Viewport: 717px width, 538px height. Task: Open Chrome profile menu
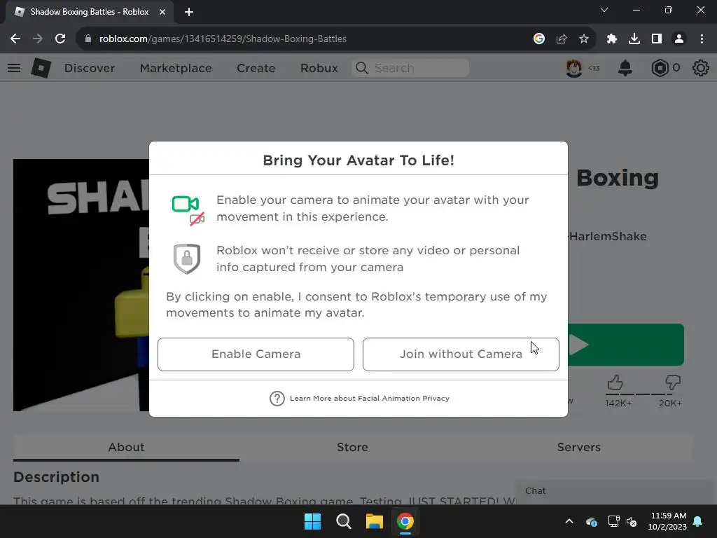point(679,39)
